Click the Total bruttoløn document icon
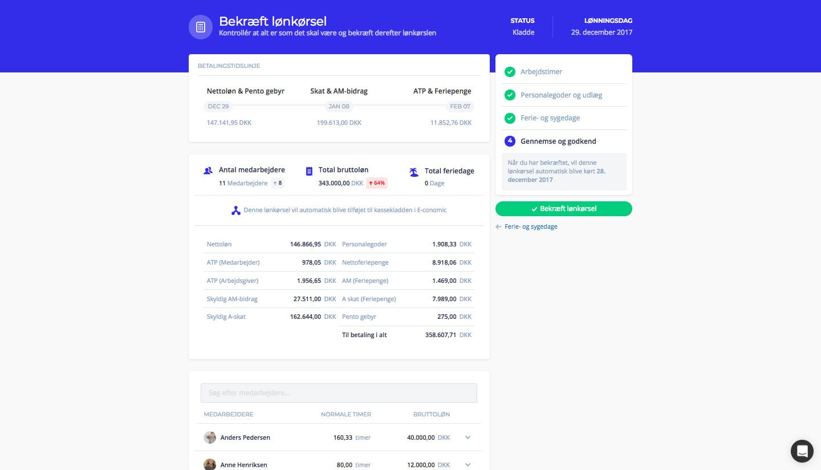This screenshot has width=821, height=470. pyautogui.click(x=309, y=171)
